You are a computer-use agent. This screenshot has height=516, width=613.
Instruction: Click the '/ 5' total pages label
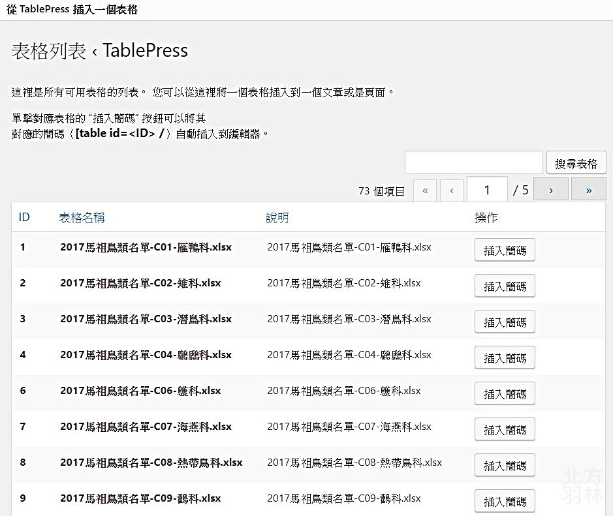pos(521,190)
